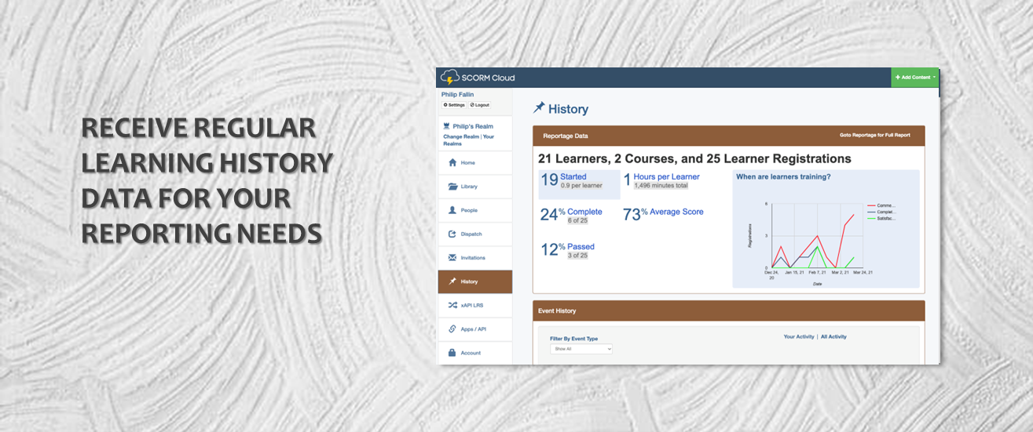Open the Home icon in sidebar
Image resolution: width=1033 pixels, height=432 pixels.
tap(452, 162)
